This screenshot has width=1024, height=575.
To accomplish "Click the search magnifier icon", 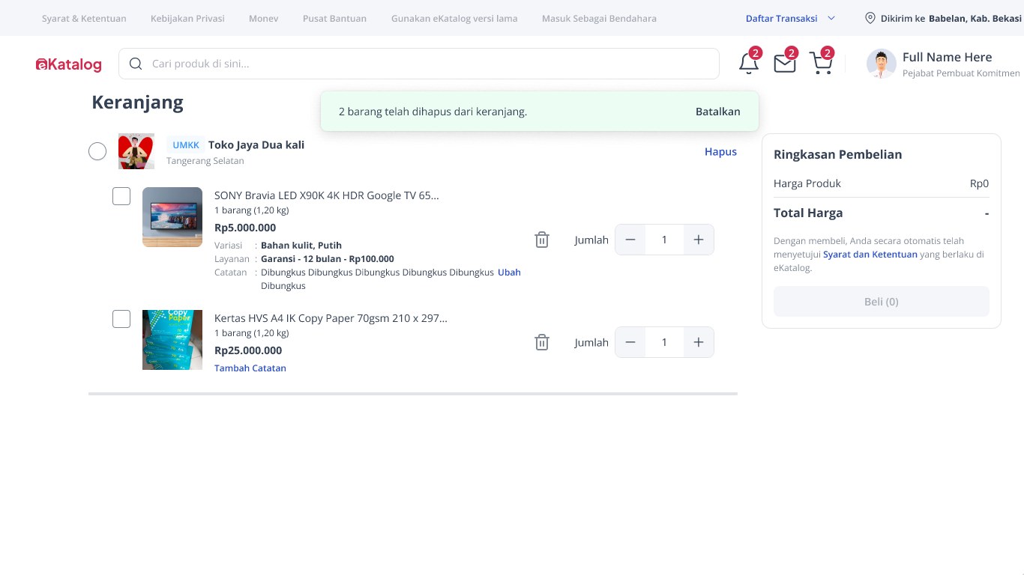I will (136, 64).
